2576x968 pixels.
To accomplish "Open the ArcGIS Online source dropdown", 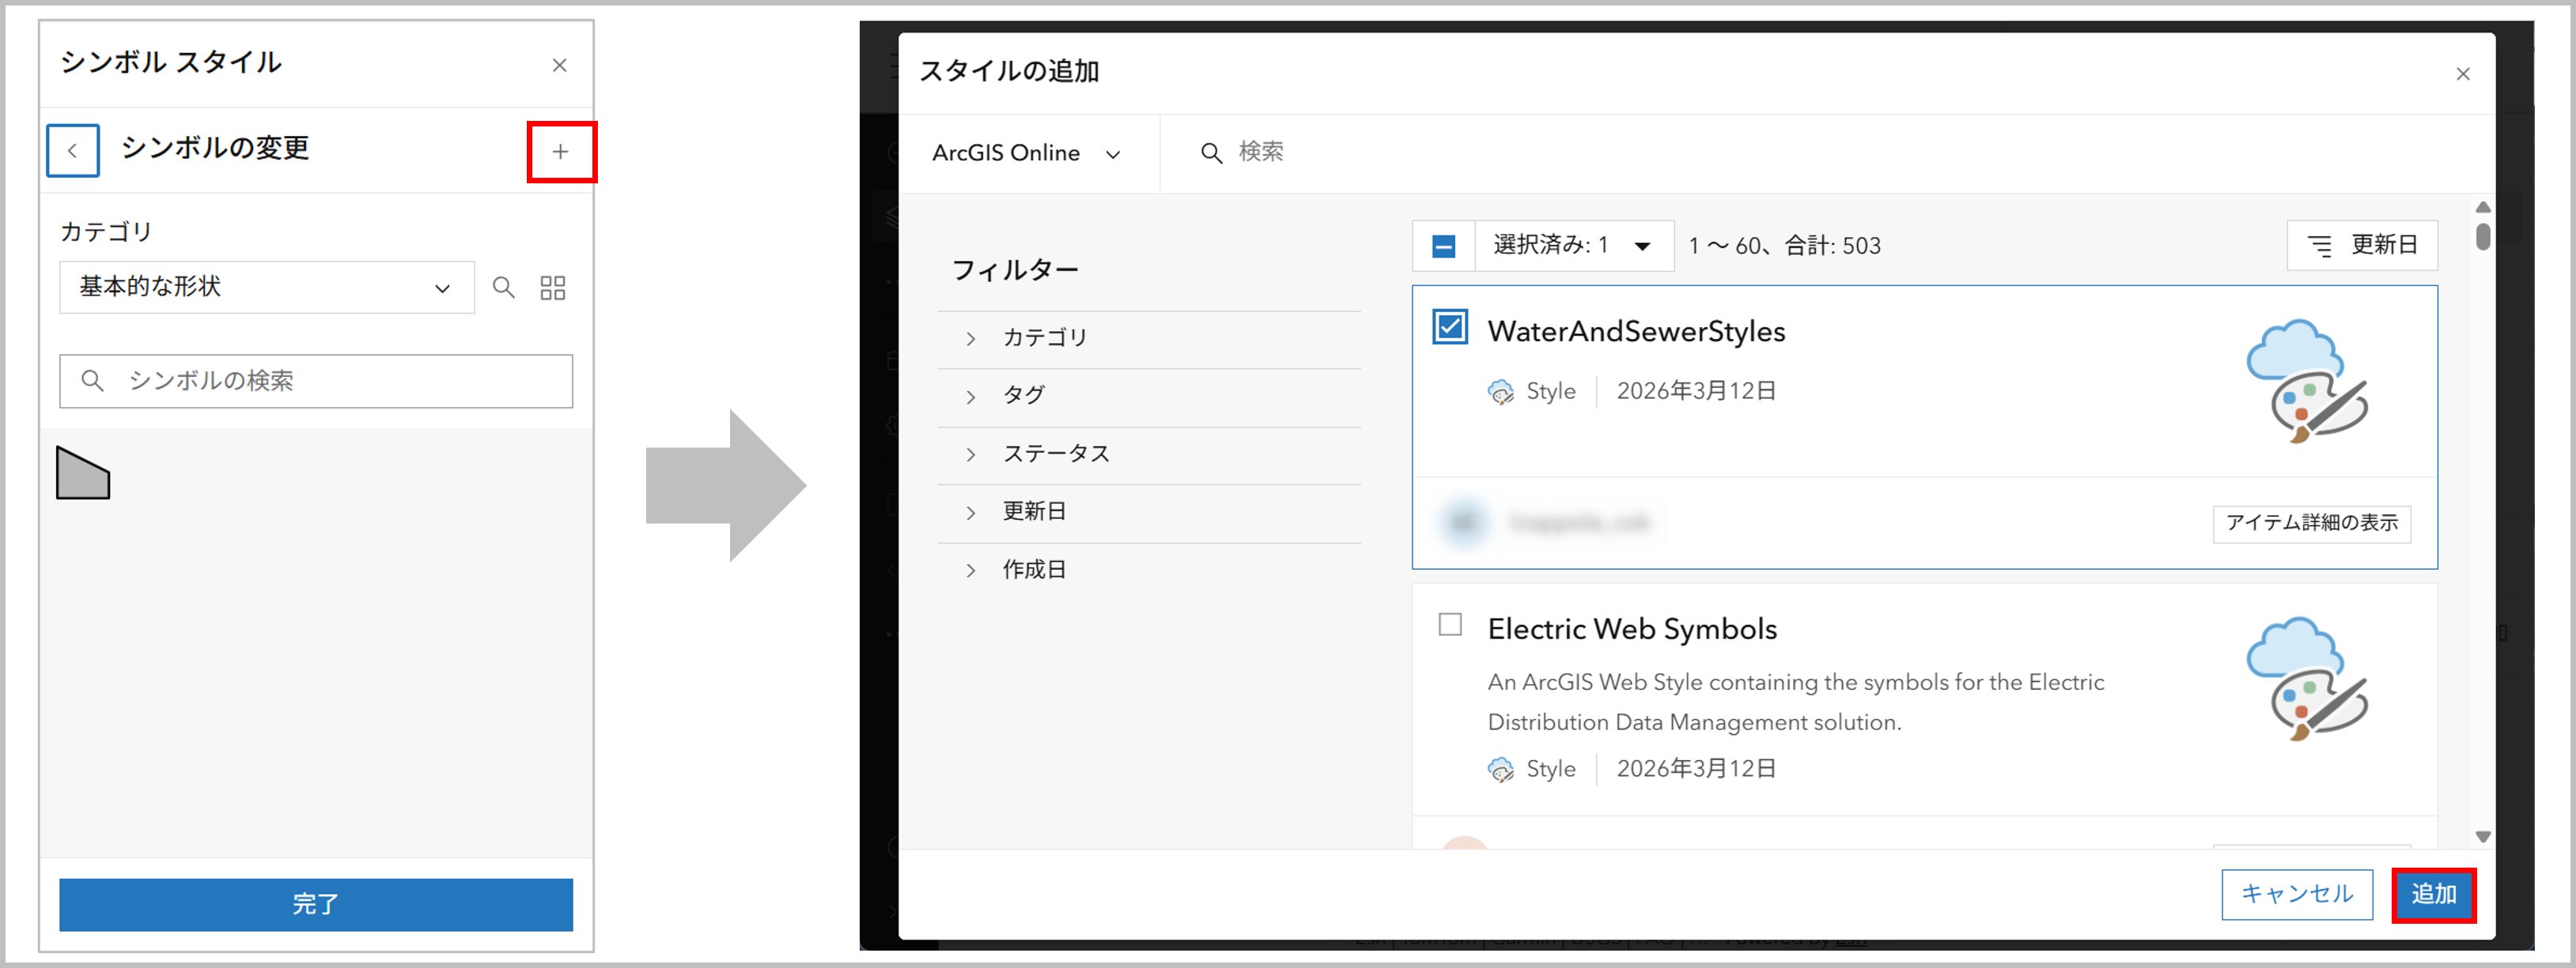I will (x=1025, y=153).
